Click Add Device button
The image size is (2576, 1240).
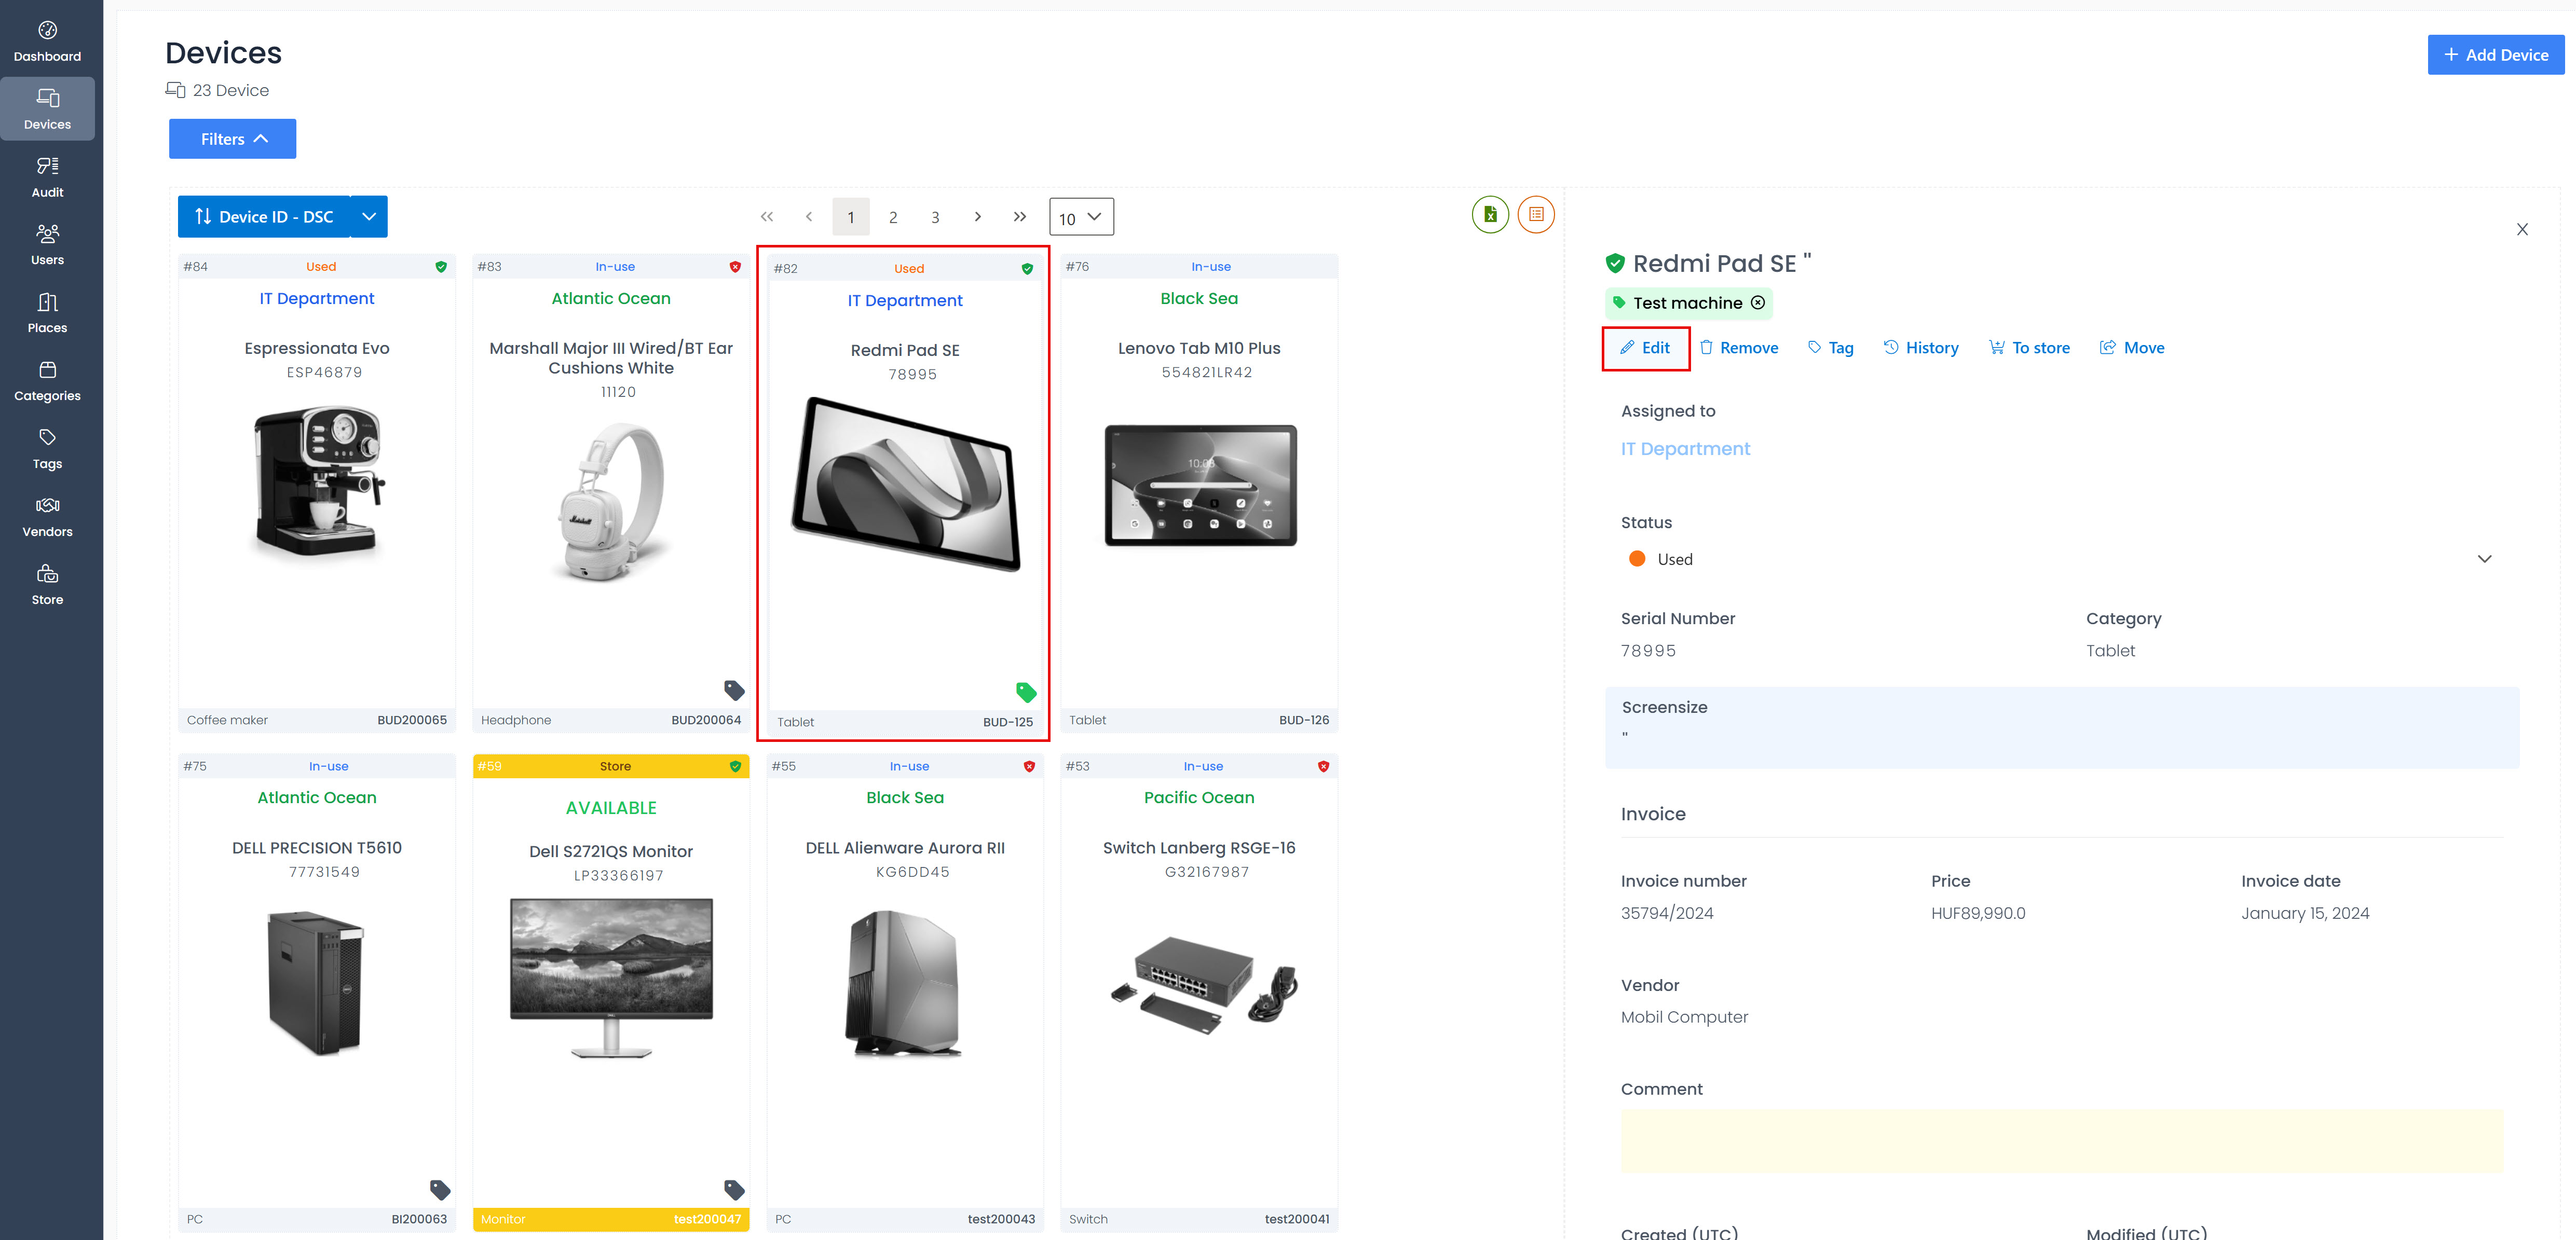(x=2495, y=55)
